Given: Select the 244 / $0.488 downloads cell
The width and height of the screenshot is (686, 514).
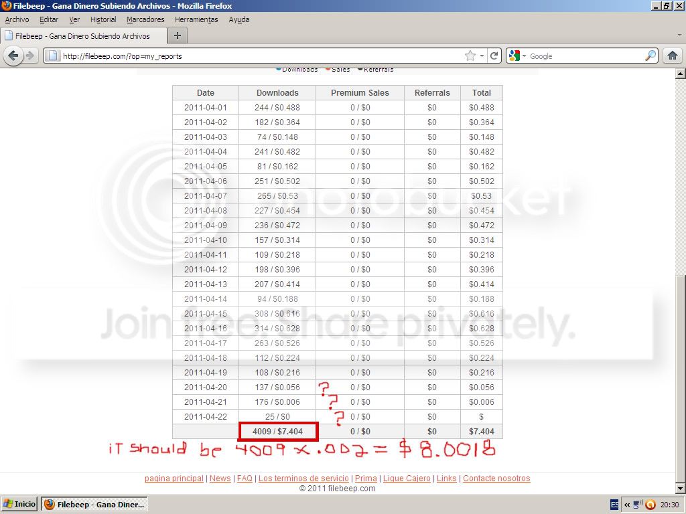Looking at the screenshot, I should tap(277, 108).
